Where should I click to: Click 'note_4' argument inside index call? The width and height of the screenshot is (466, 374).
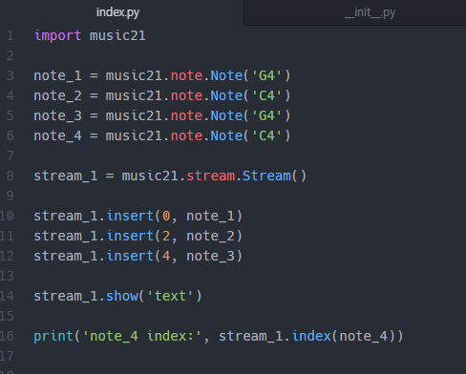364,336
